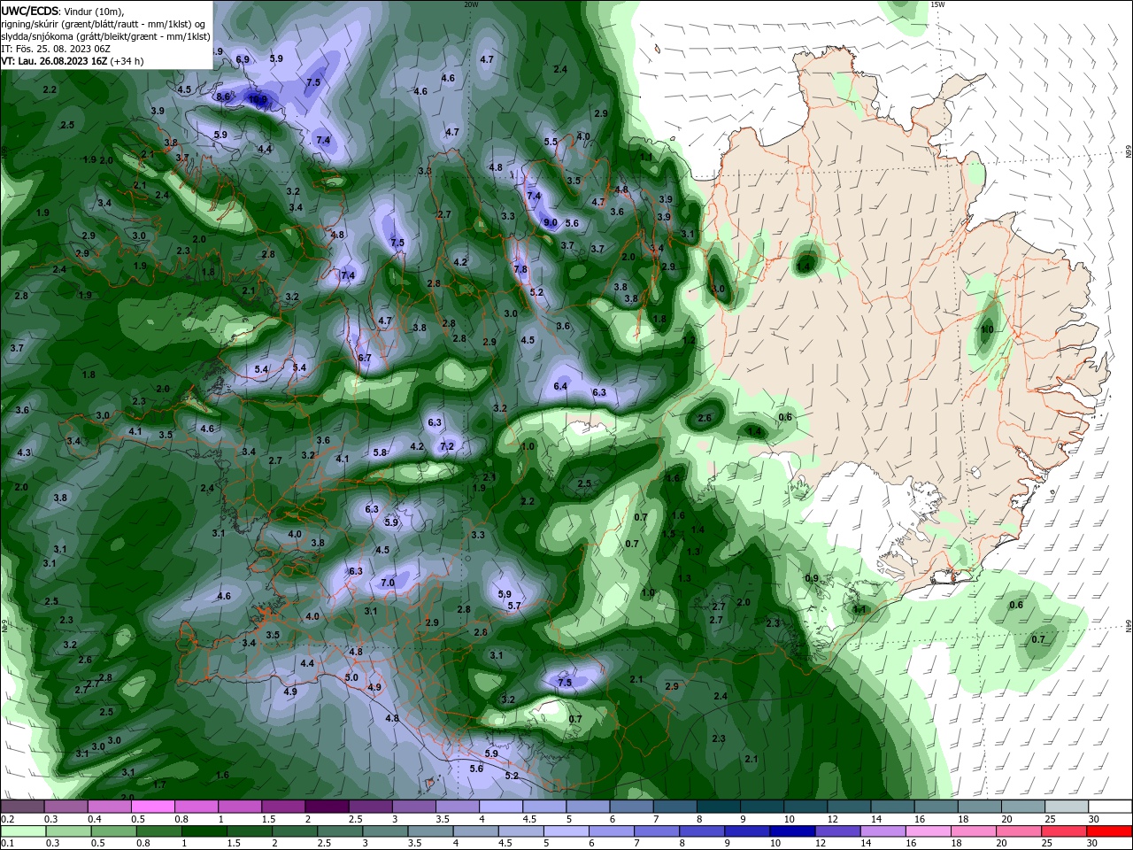Click the "0.4" label in the upper legend scale
Image resolution: width=1133 pixels, height=850 pixels.
pyautogui.click(x=95, y=819)
